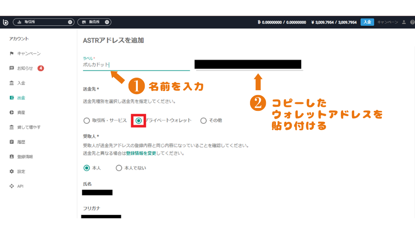Open the account person menu top right
The width and height of the screenshot is (415, 233).
[404, 22]
